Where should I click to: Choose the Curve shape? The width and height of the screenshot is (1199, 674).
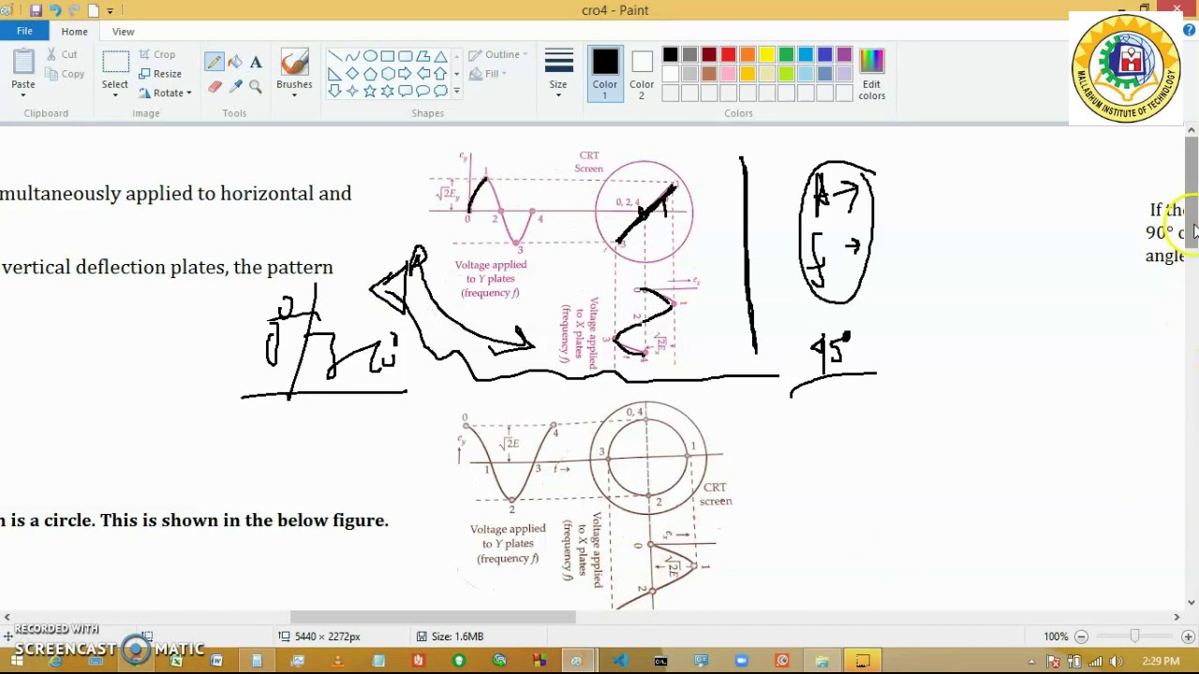coord(352,56)
